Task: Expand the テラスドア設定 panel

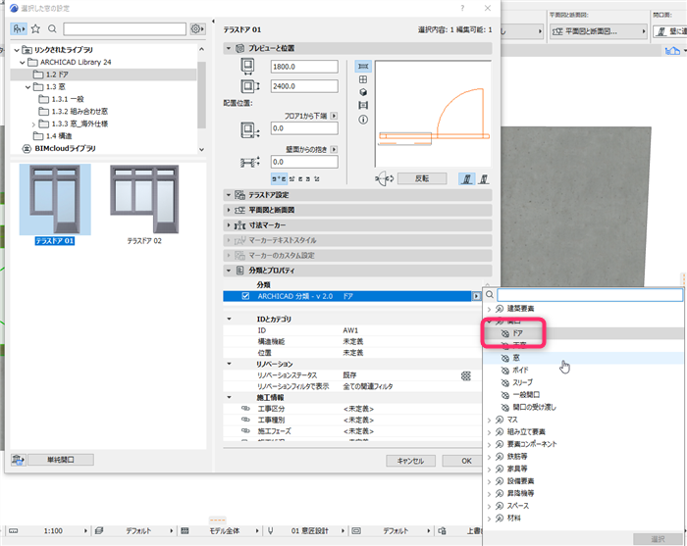Action: click(229, 195)
